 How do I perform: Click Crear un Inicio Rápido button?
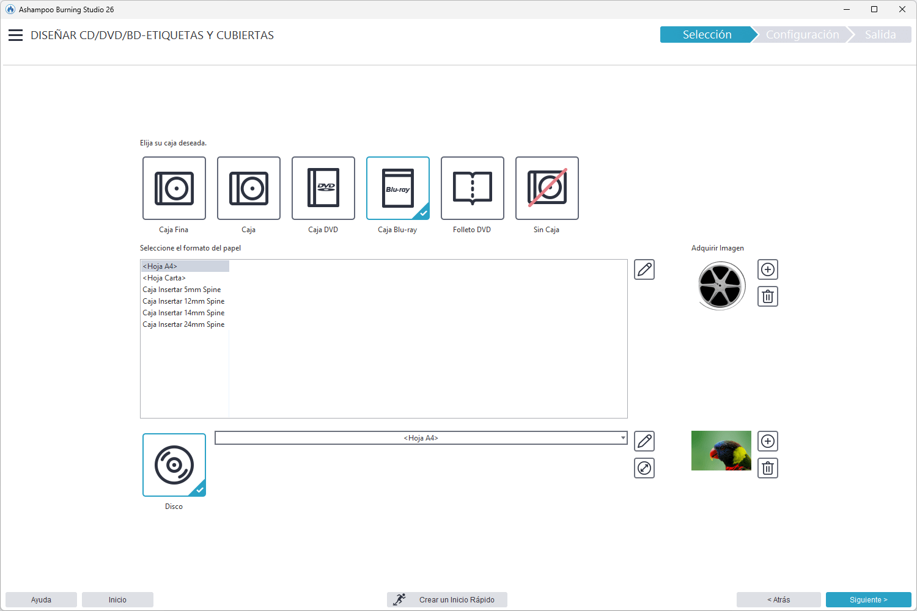pos(447,600)
